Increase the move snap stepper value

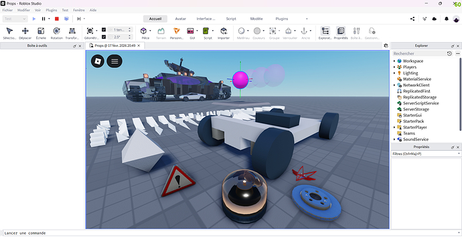click(130, 28)
